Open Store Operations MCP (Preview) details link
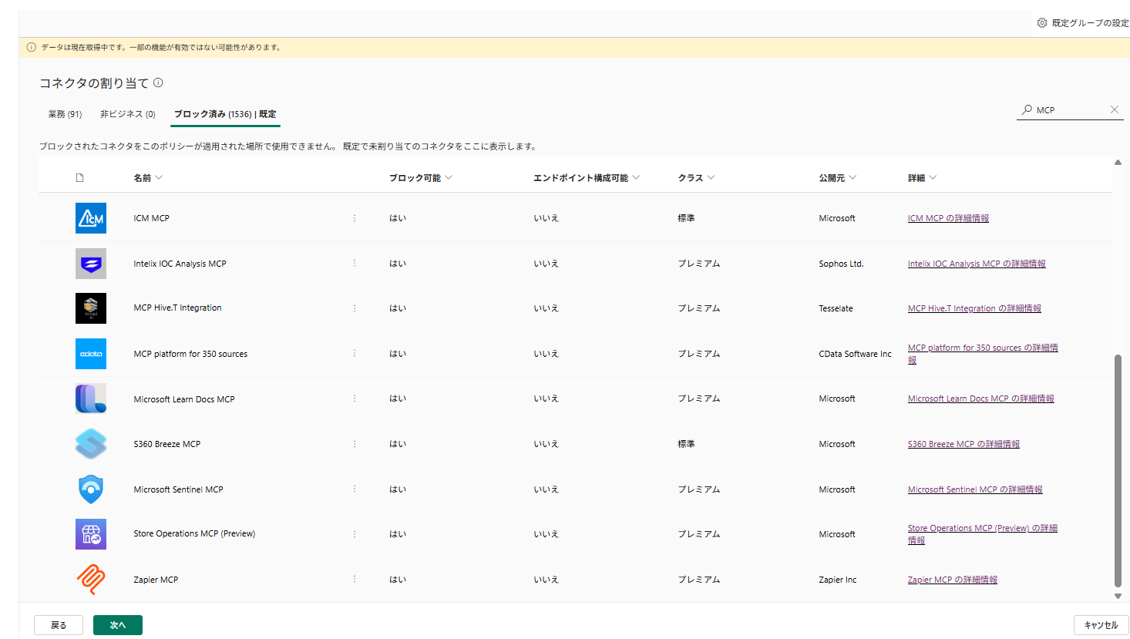The width and height of the screenshot is (1130, 639). (983, 534)
